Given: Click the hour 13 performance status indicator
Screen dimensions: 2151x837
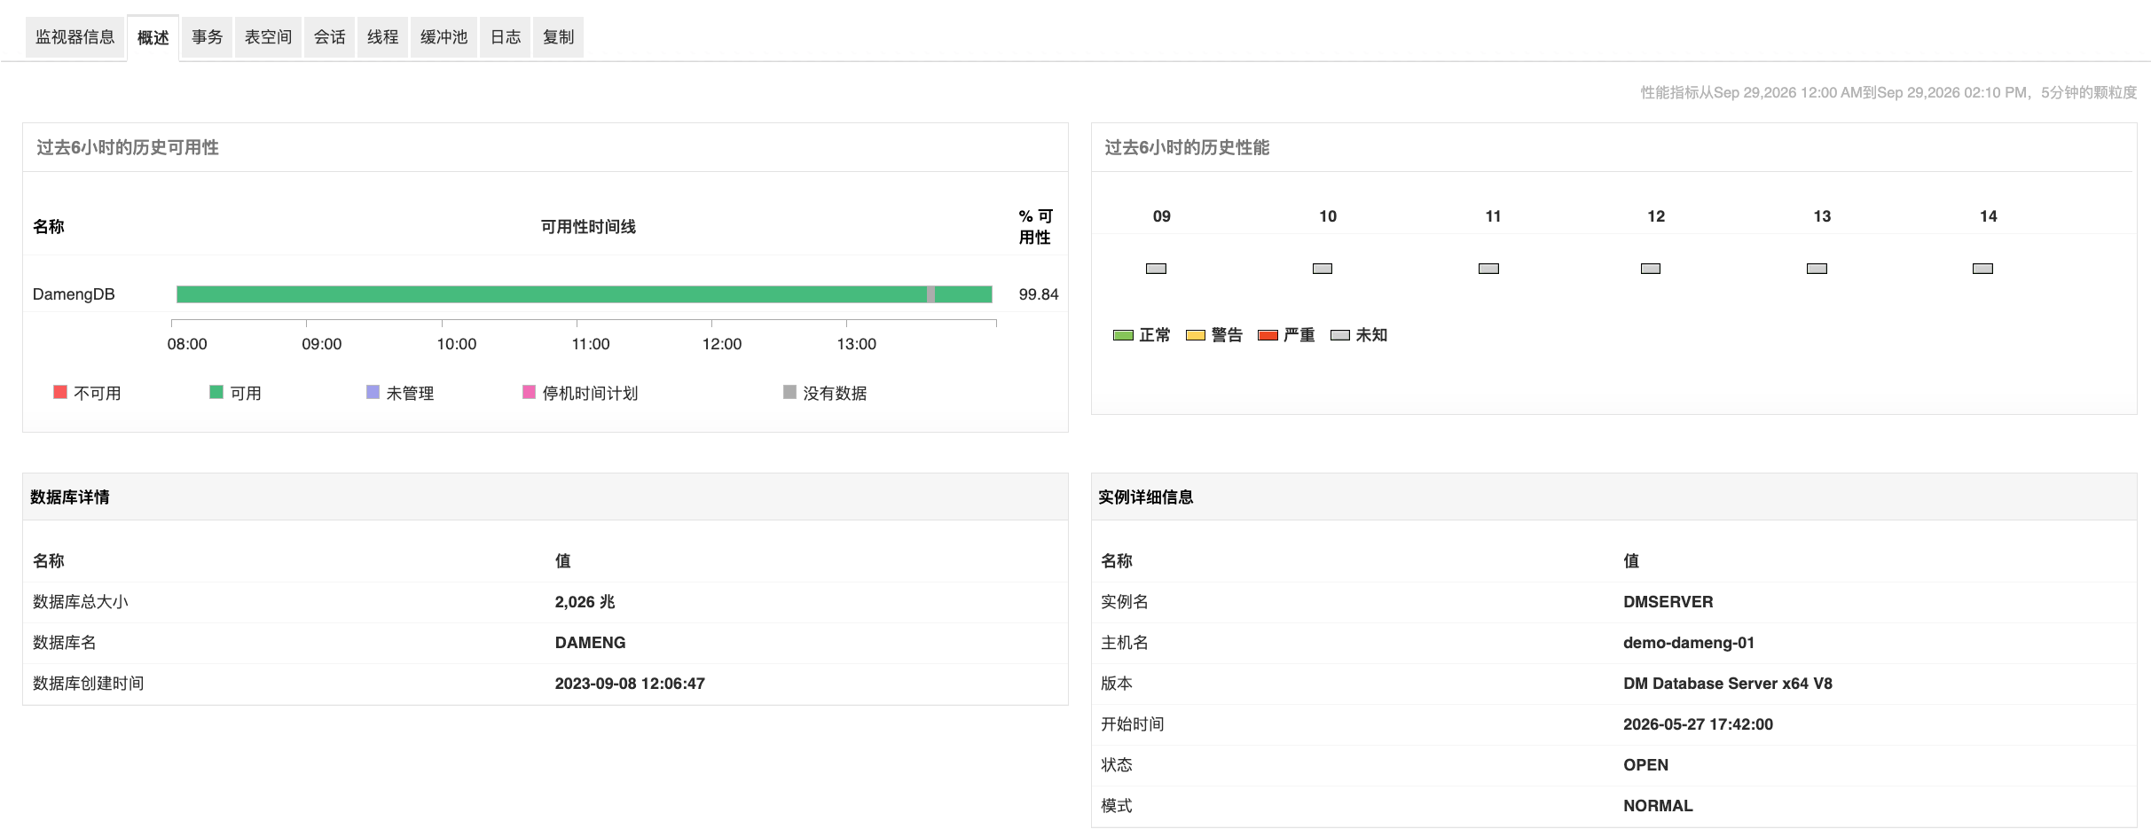Looking at the screenshot, I should click(x=1817, y=269).
